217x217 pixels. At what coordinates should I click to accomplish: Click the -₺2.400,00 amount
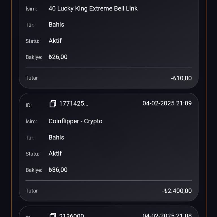[177, 191]
